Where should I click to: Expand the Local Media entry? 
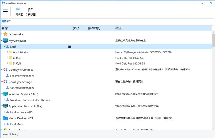[5, 124]
